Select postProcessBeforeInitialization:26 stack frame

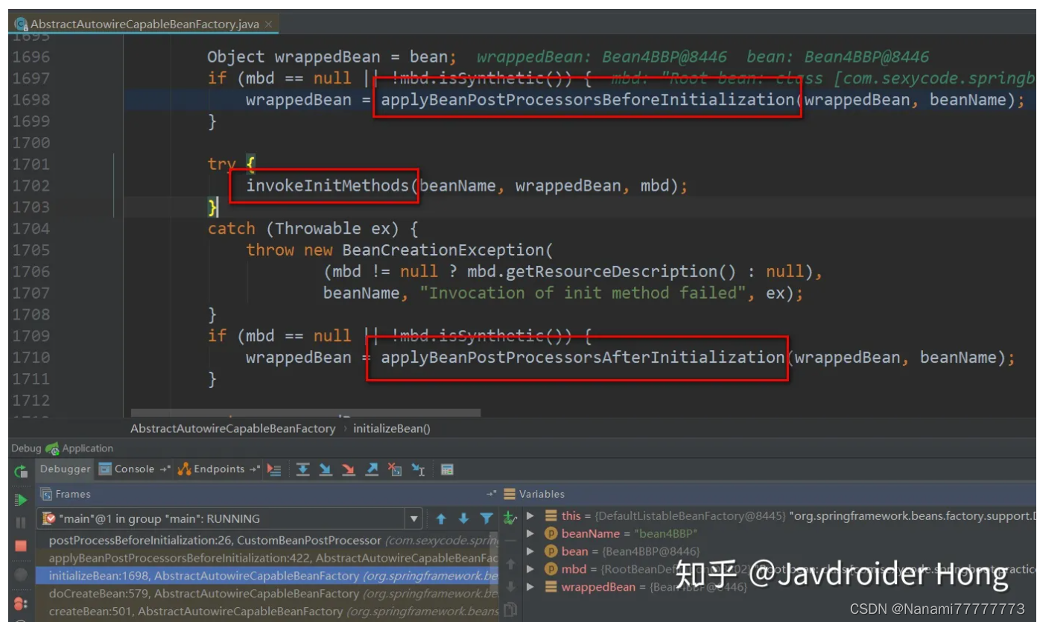(268, 540)
